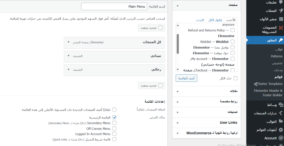This screenshot has height=146, width=284.
Task: Open the البحث search tab link
Action: [x=200, y=20]
